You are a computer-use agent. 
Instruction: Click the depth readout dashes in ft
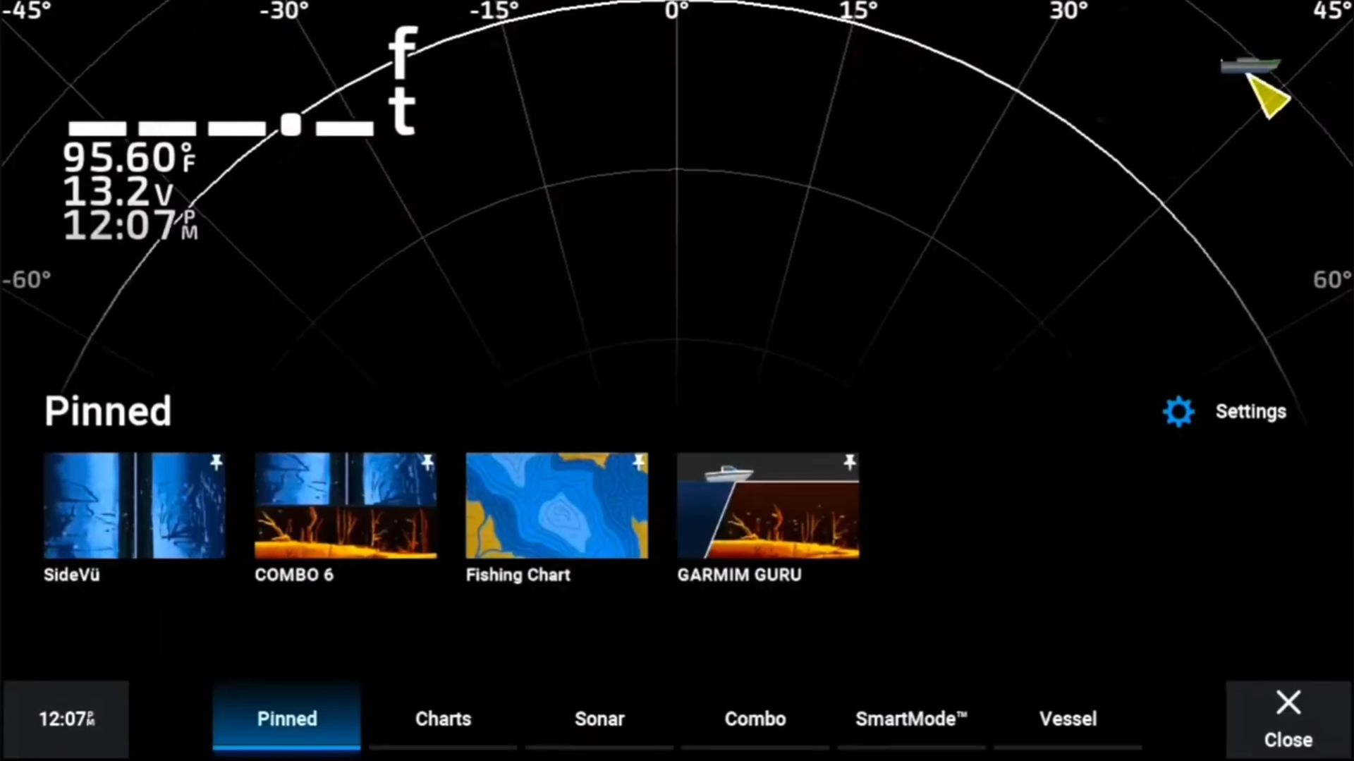(243, 81)
